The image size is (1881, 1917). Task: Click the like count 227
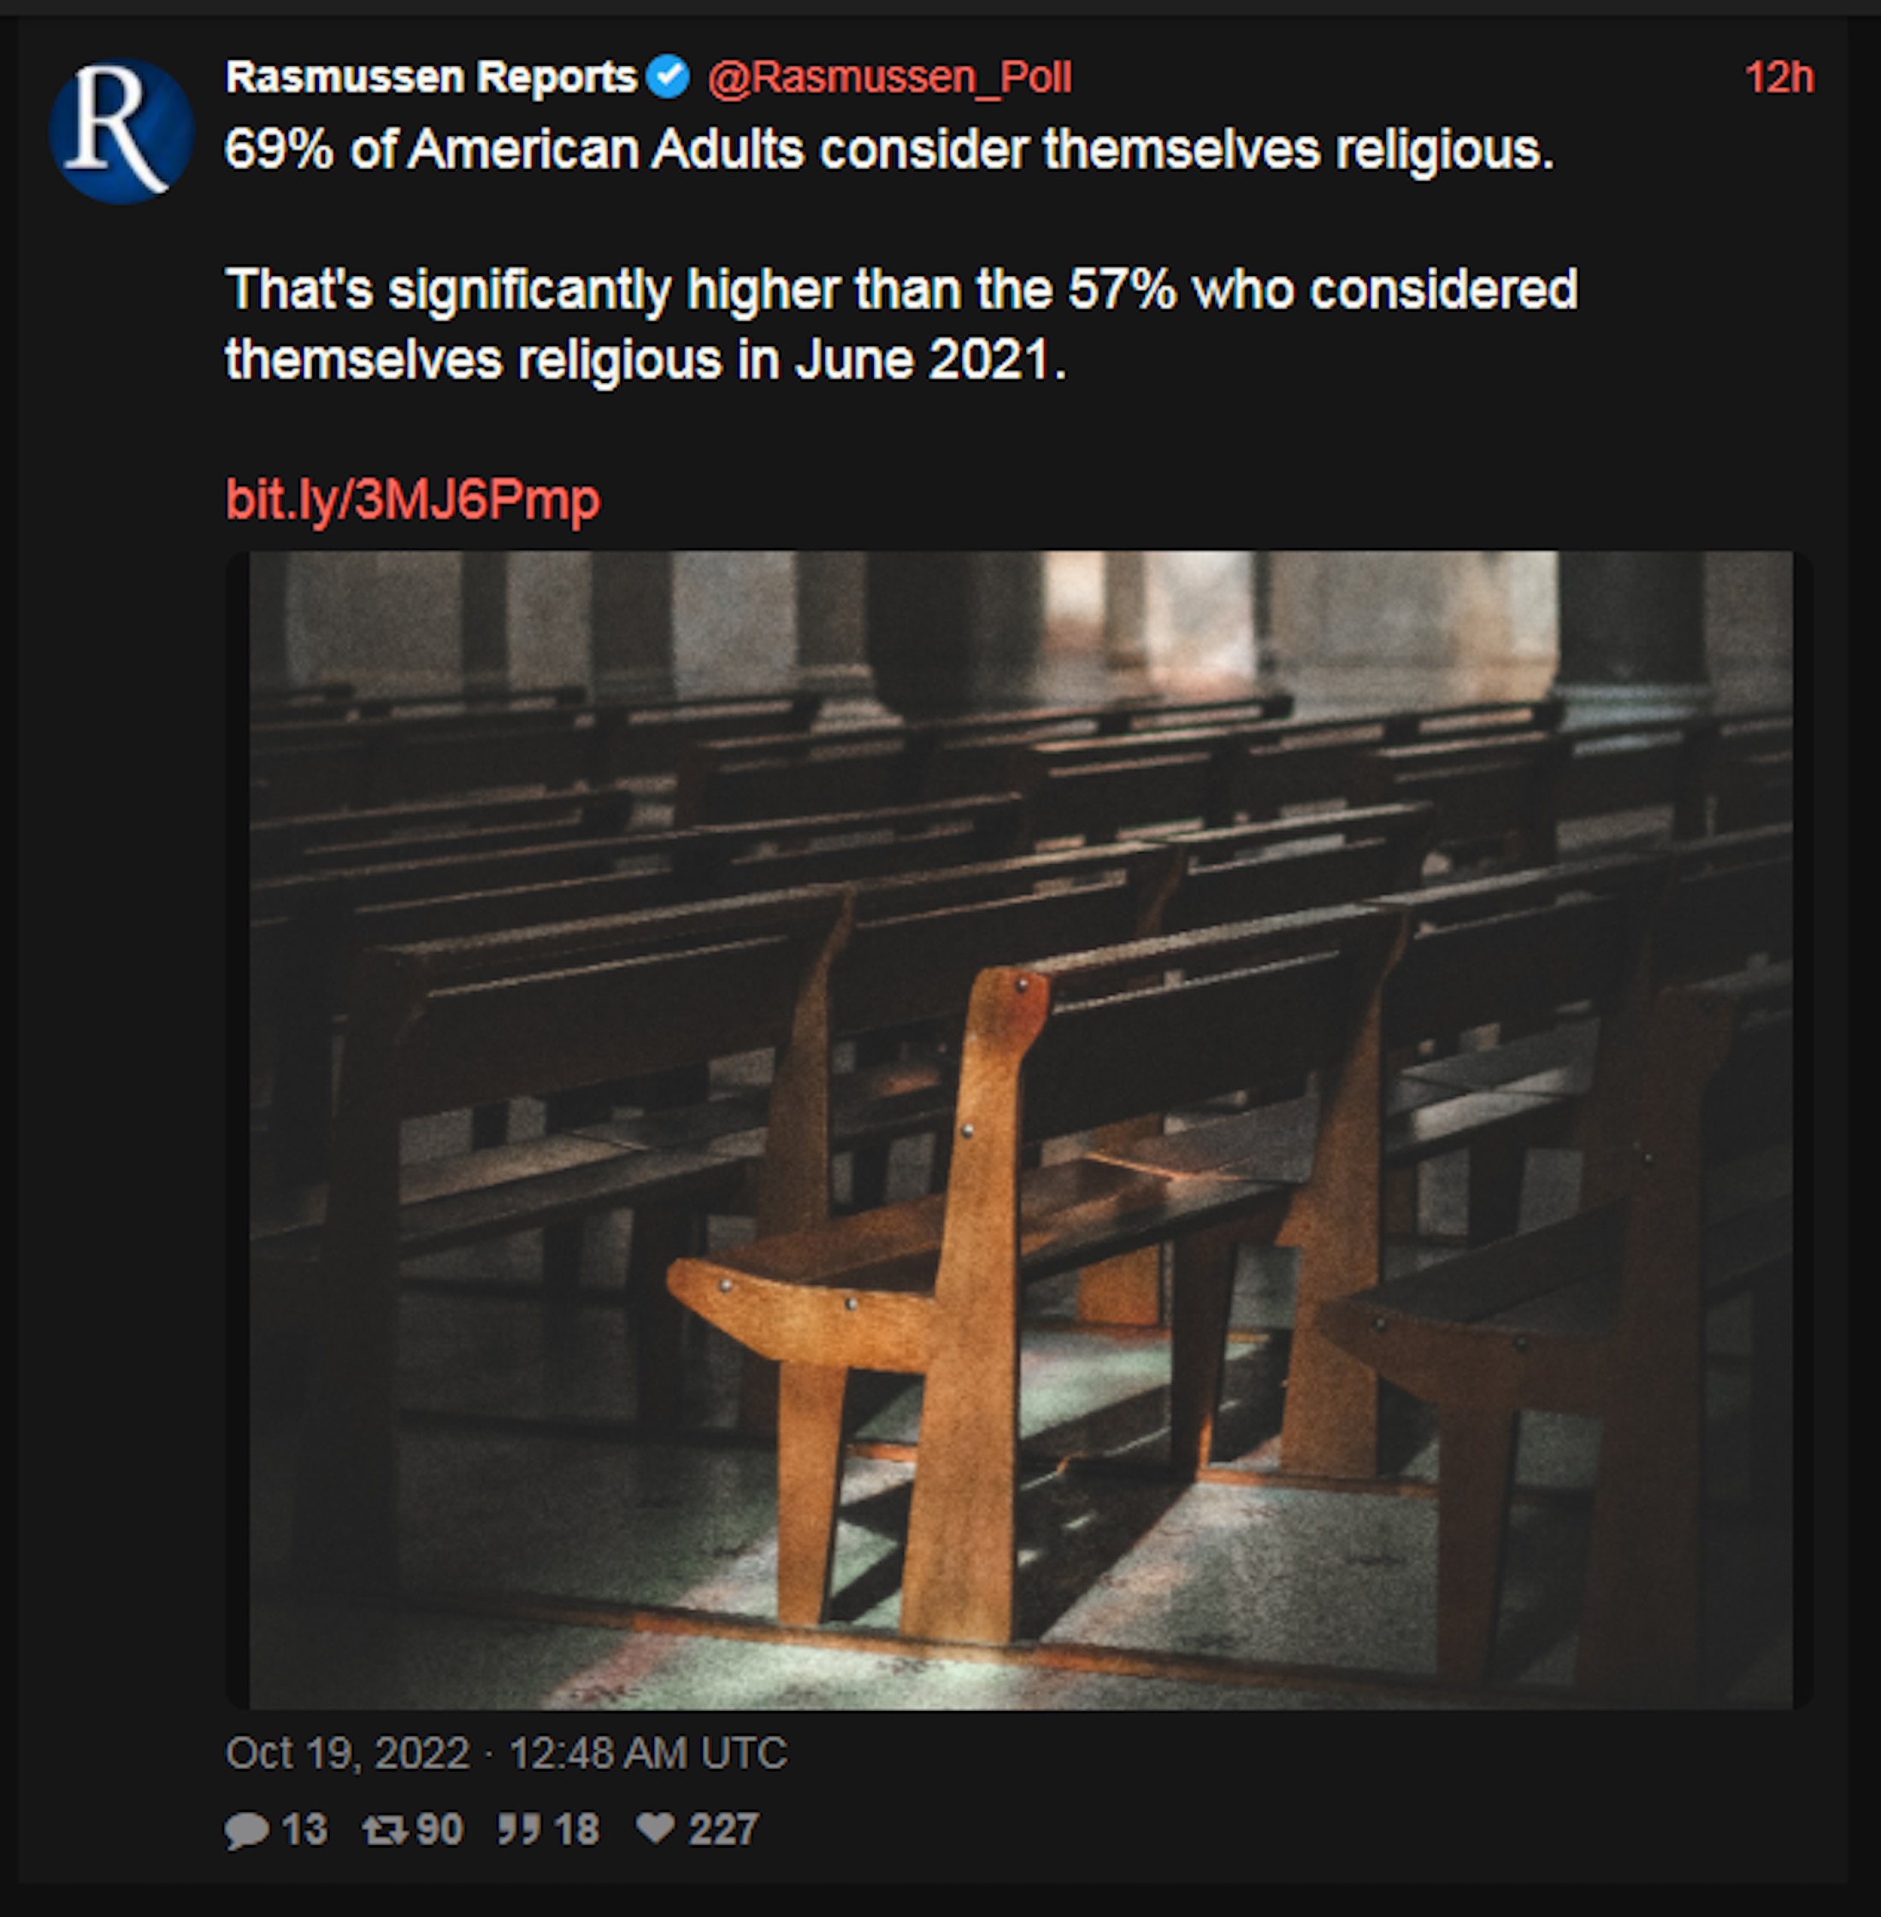(723, 1830)
